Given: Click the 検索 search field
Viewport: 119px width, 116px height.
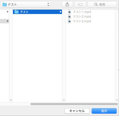Looking at the screenshot, I should pyautogui.click(x=102, y=4).
